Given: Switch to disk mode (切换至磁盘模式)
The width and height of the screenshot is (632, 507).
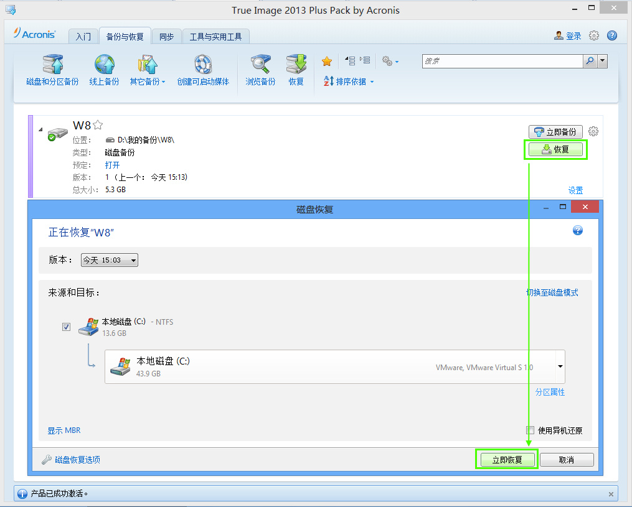Looking at the screenshot, I should pyautogui.click(x=552, y=293).
